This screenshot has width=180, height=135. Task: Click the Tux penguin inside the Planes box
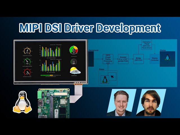click(105, 80)
